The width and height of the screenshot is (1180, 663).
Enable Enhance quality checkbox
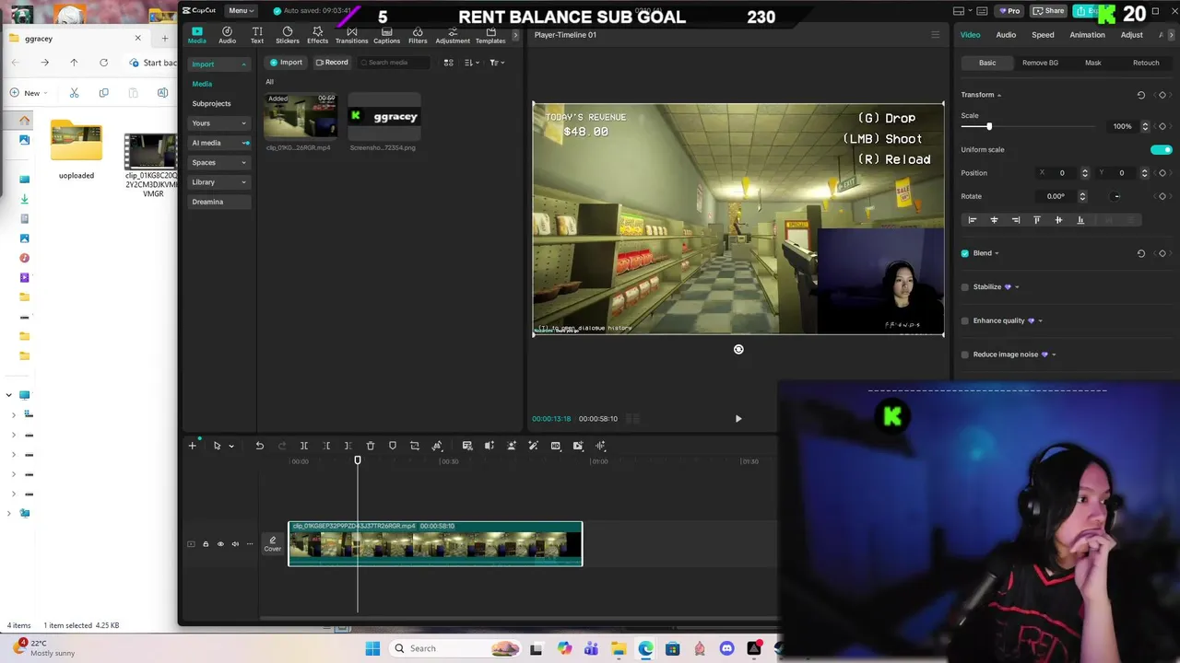point(965,320)
